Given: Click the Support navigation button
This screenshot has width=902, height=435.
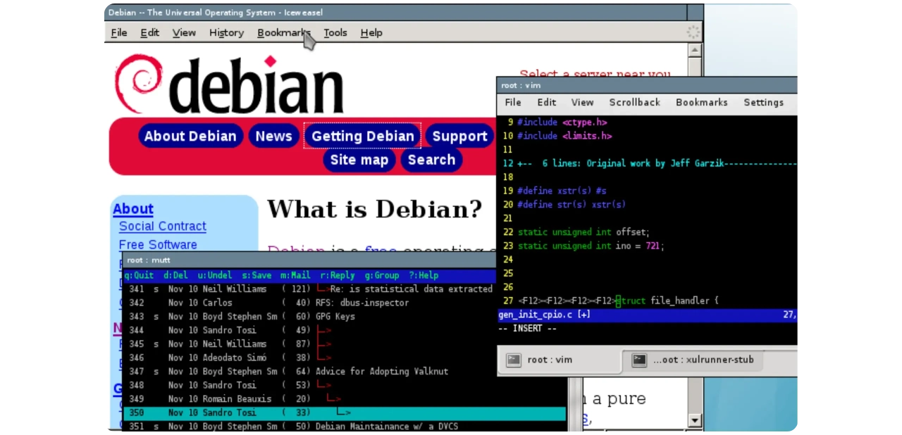Looking at the screenshot, I should click(459, 136).
